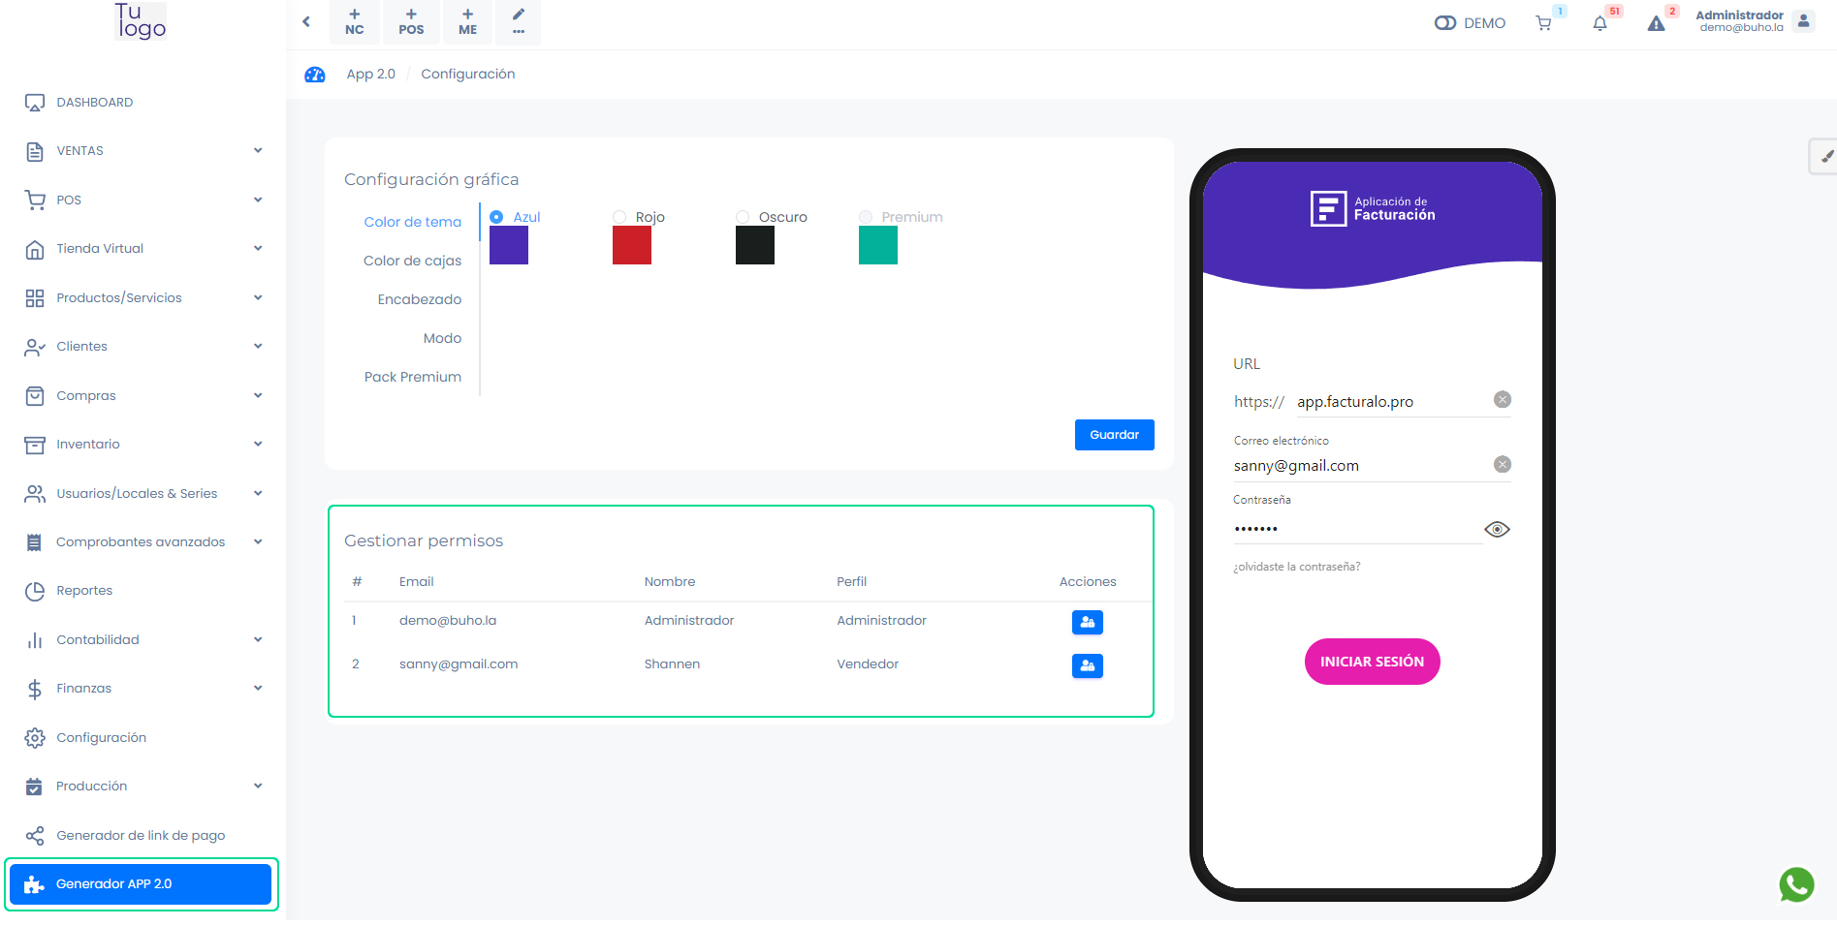Open WhatsApp chat bubble
This screenshot has height=926, width=1837.
[1795, 884]
